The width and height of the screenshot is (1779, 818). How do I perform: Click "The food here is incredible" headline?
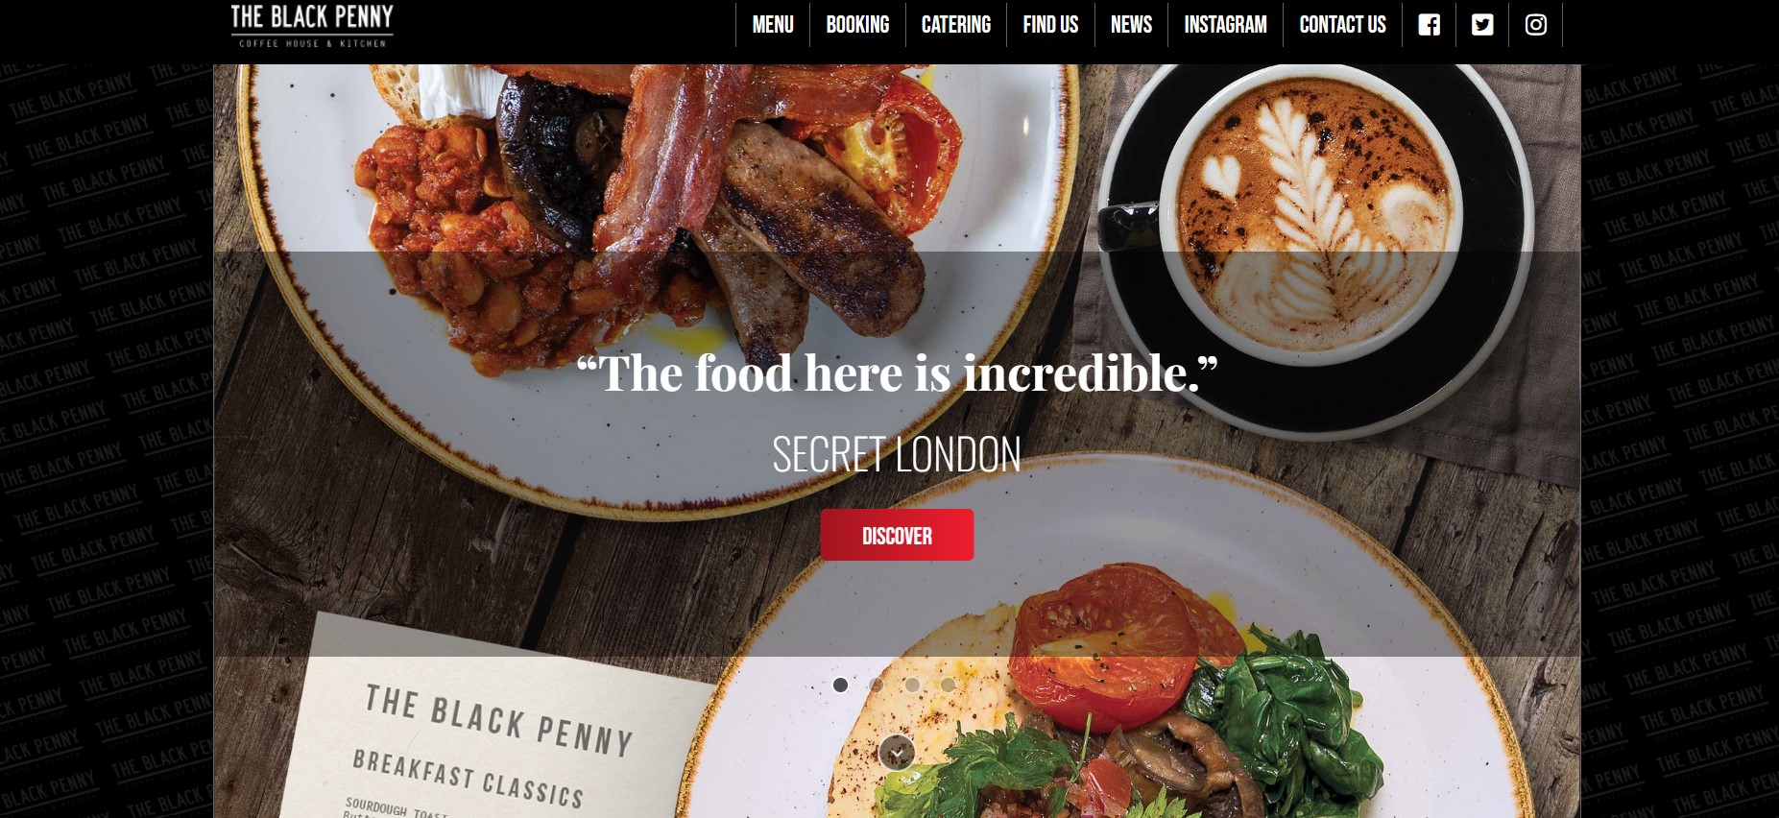click(x=897, y=373)
